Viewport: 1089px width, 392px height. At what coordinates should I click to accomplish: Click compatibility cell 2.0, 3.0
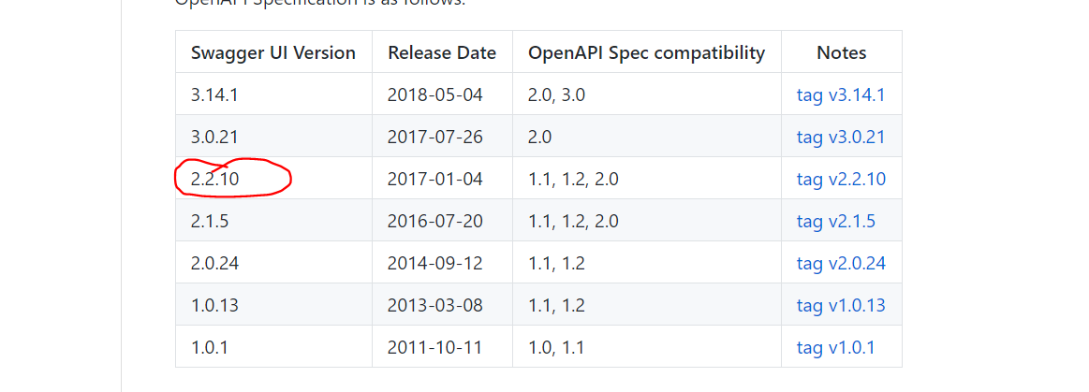(647, 94)
